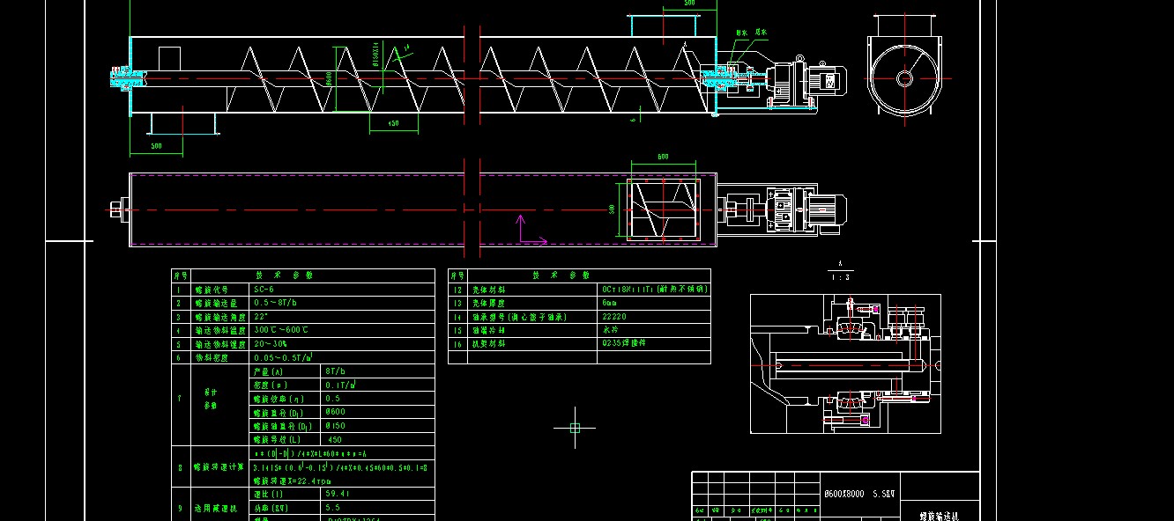
Task: Select the Ø600X8000 title block text
Action: (x=858, y=496)
